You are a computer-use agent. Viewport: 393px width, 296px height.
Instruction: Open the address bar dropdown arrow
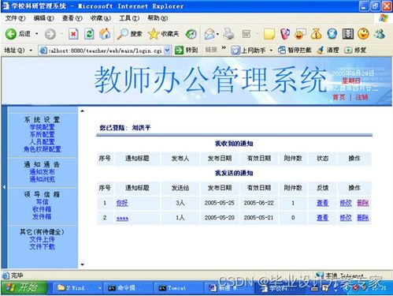[167, 50]
